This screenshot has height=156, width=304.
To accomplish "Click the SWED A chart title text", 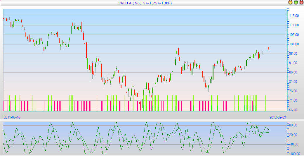I will (x=145, y=3).
